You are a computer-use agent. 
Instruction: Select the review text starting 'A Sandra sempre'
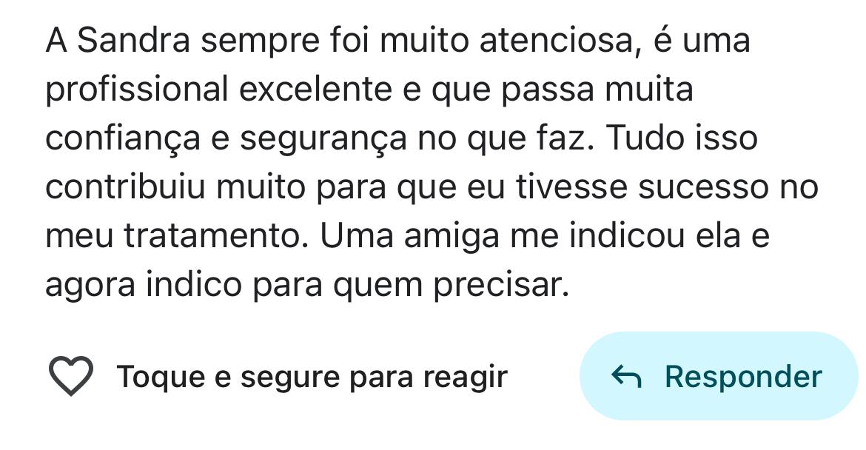pos(432,162)
